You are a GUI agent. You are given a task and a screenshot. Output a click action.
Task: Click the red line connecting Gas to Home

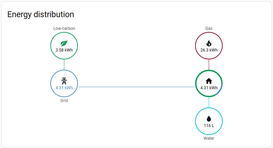209,65
